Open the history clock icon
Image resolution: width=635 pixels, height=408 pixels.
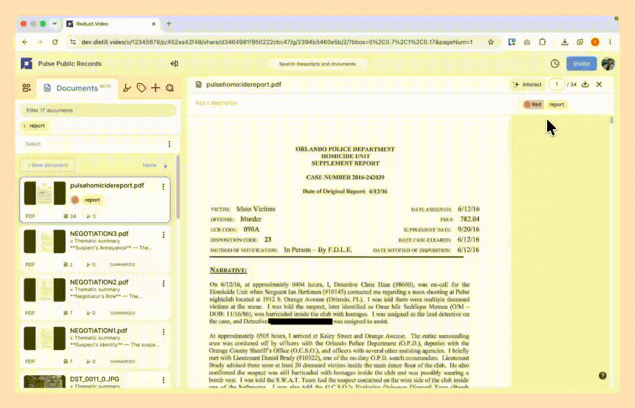coord(555,63)
